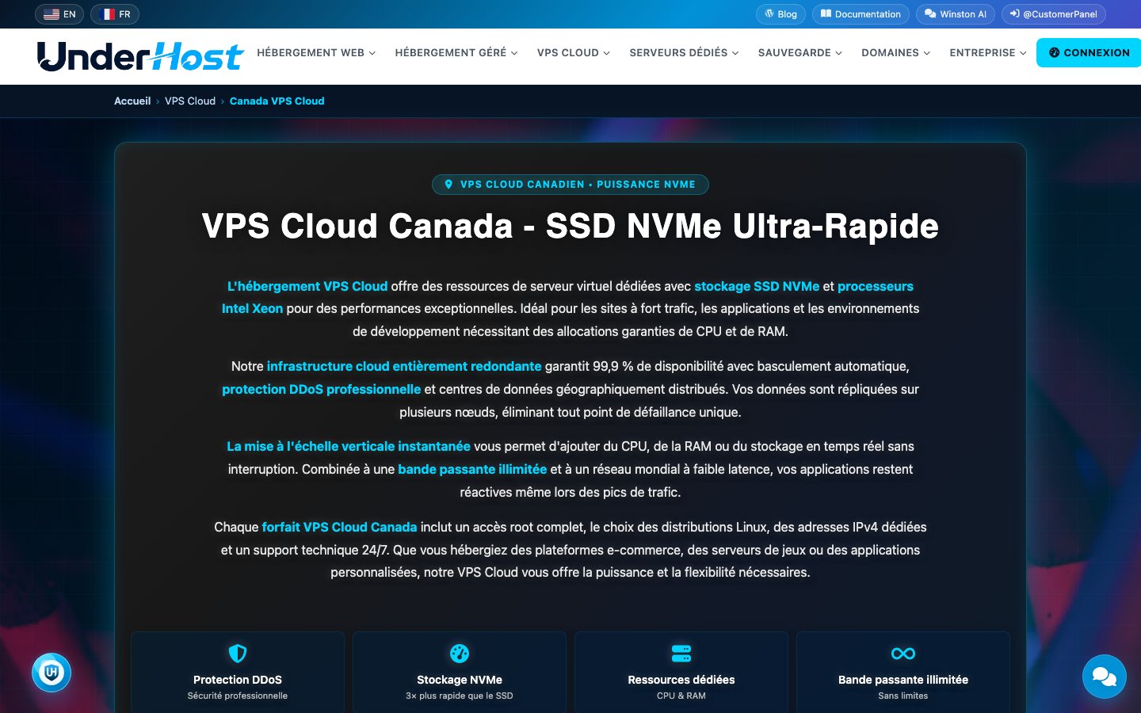Expand the Hébergement Géré menu
Viewport: 1141px width, 713px height.
(x=456, y=53)
